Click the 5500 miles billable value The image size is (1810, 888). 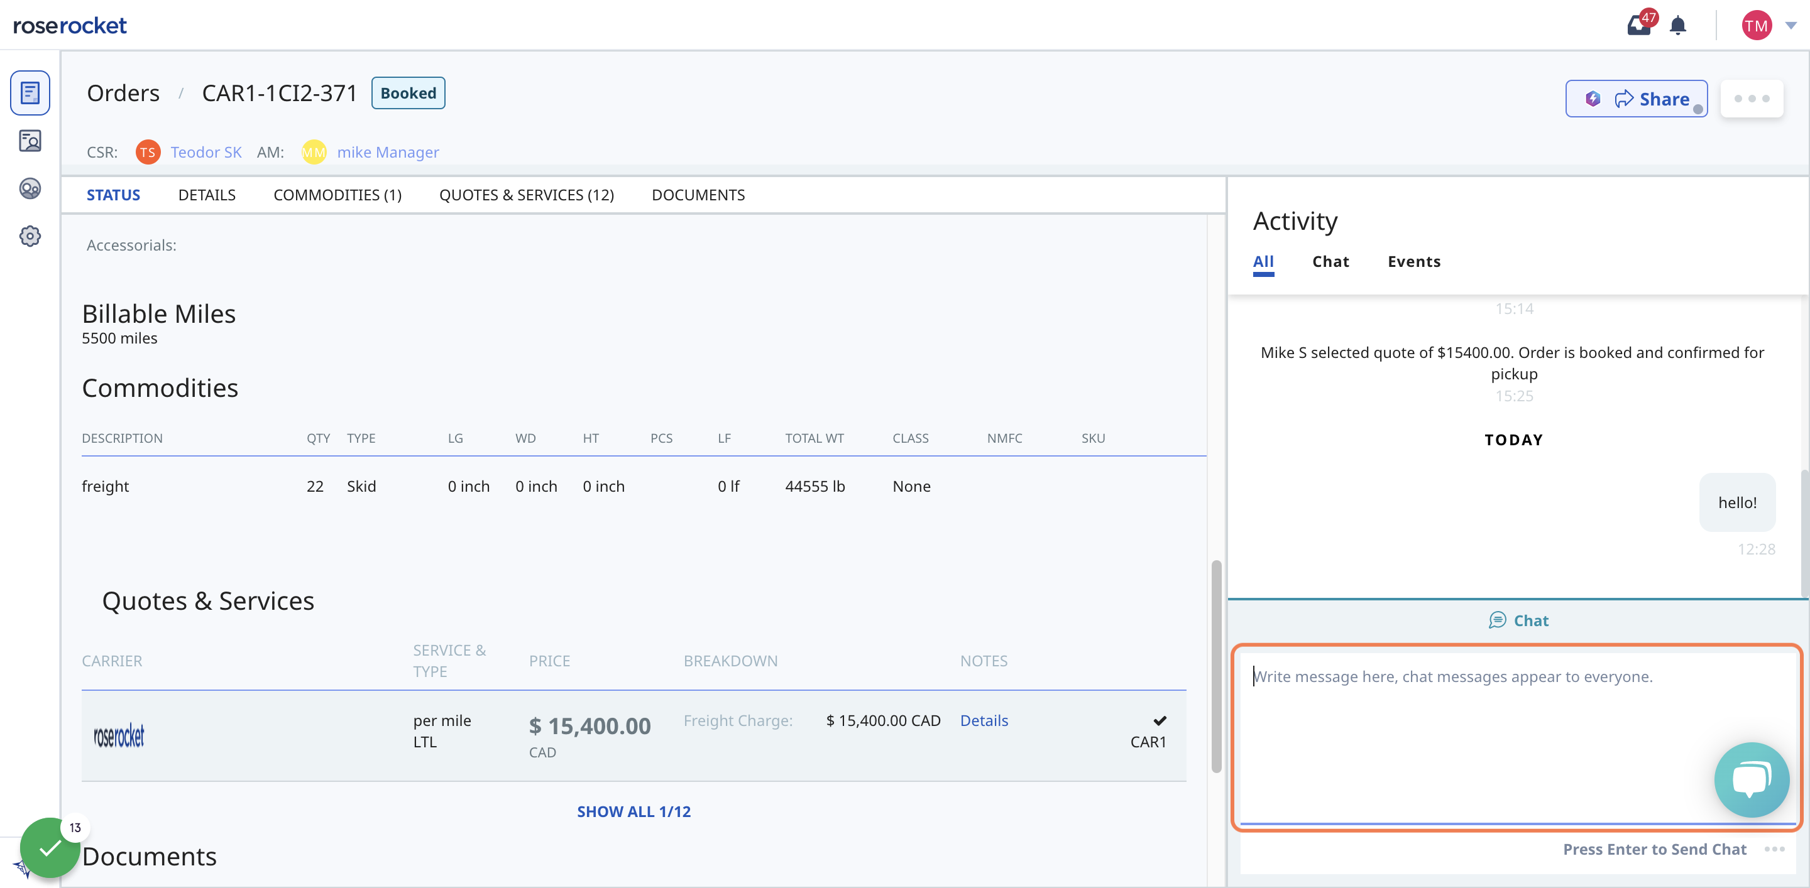coord(119,338)
